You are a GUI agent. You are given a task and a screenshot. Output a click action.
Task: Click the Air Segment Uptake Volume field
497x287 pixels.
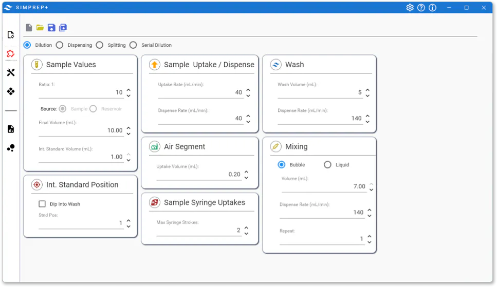pos(198,175)
